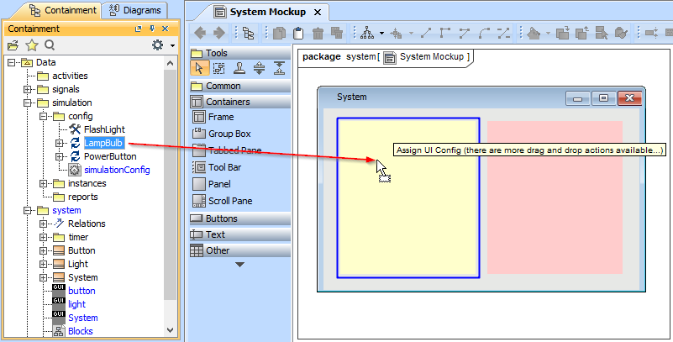Collapse the simulation folder
The height and width of the screenshot is (342, 673).
tap(27, 103)
